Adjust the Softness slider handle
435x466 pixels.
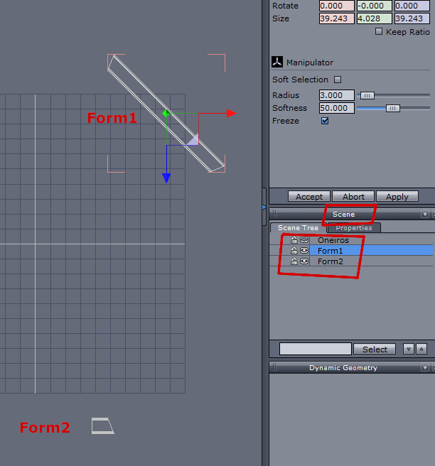(x=393, y=108)
